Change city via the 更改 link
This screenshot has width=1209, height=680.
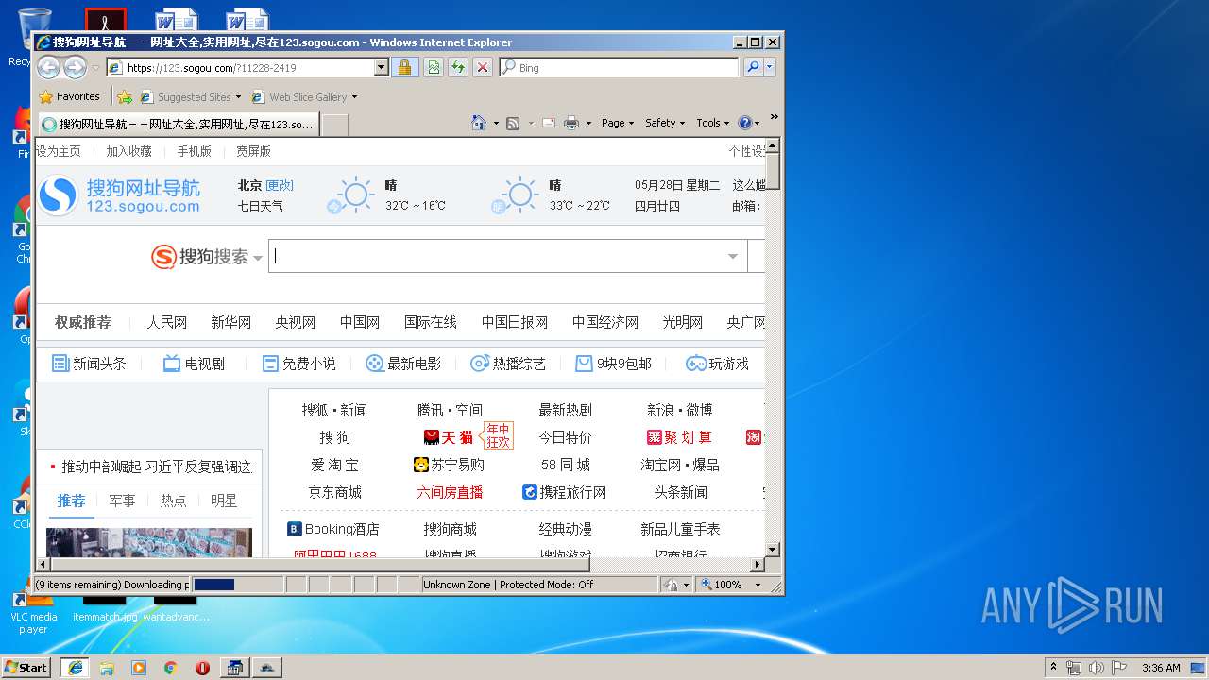(280, 185)
